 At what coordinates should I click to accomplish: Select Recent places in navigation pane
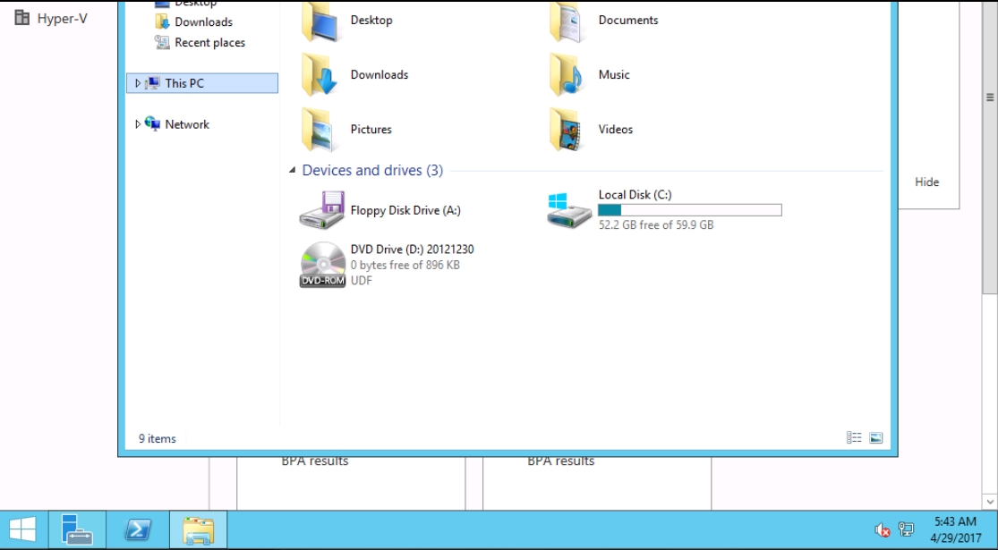[x=209, y=43]
